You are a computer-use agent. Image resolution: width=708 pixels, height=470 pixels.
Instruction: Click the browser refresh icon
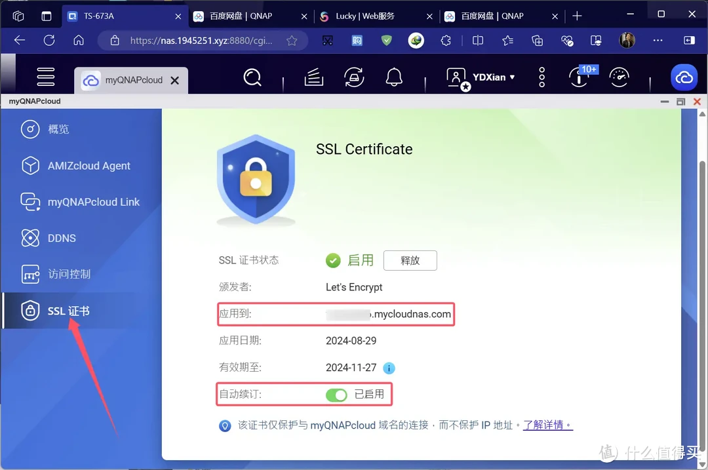49,40
